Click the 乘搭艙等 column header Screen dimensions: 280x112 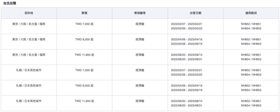click(140, 13)
